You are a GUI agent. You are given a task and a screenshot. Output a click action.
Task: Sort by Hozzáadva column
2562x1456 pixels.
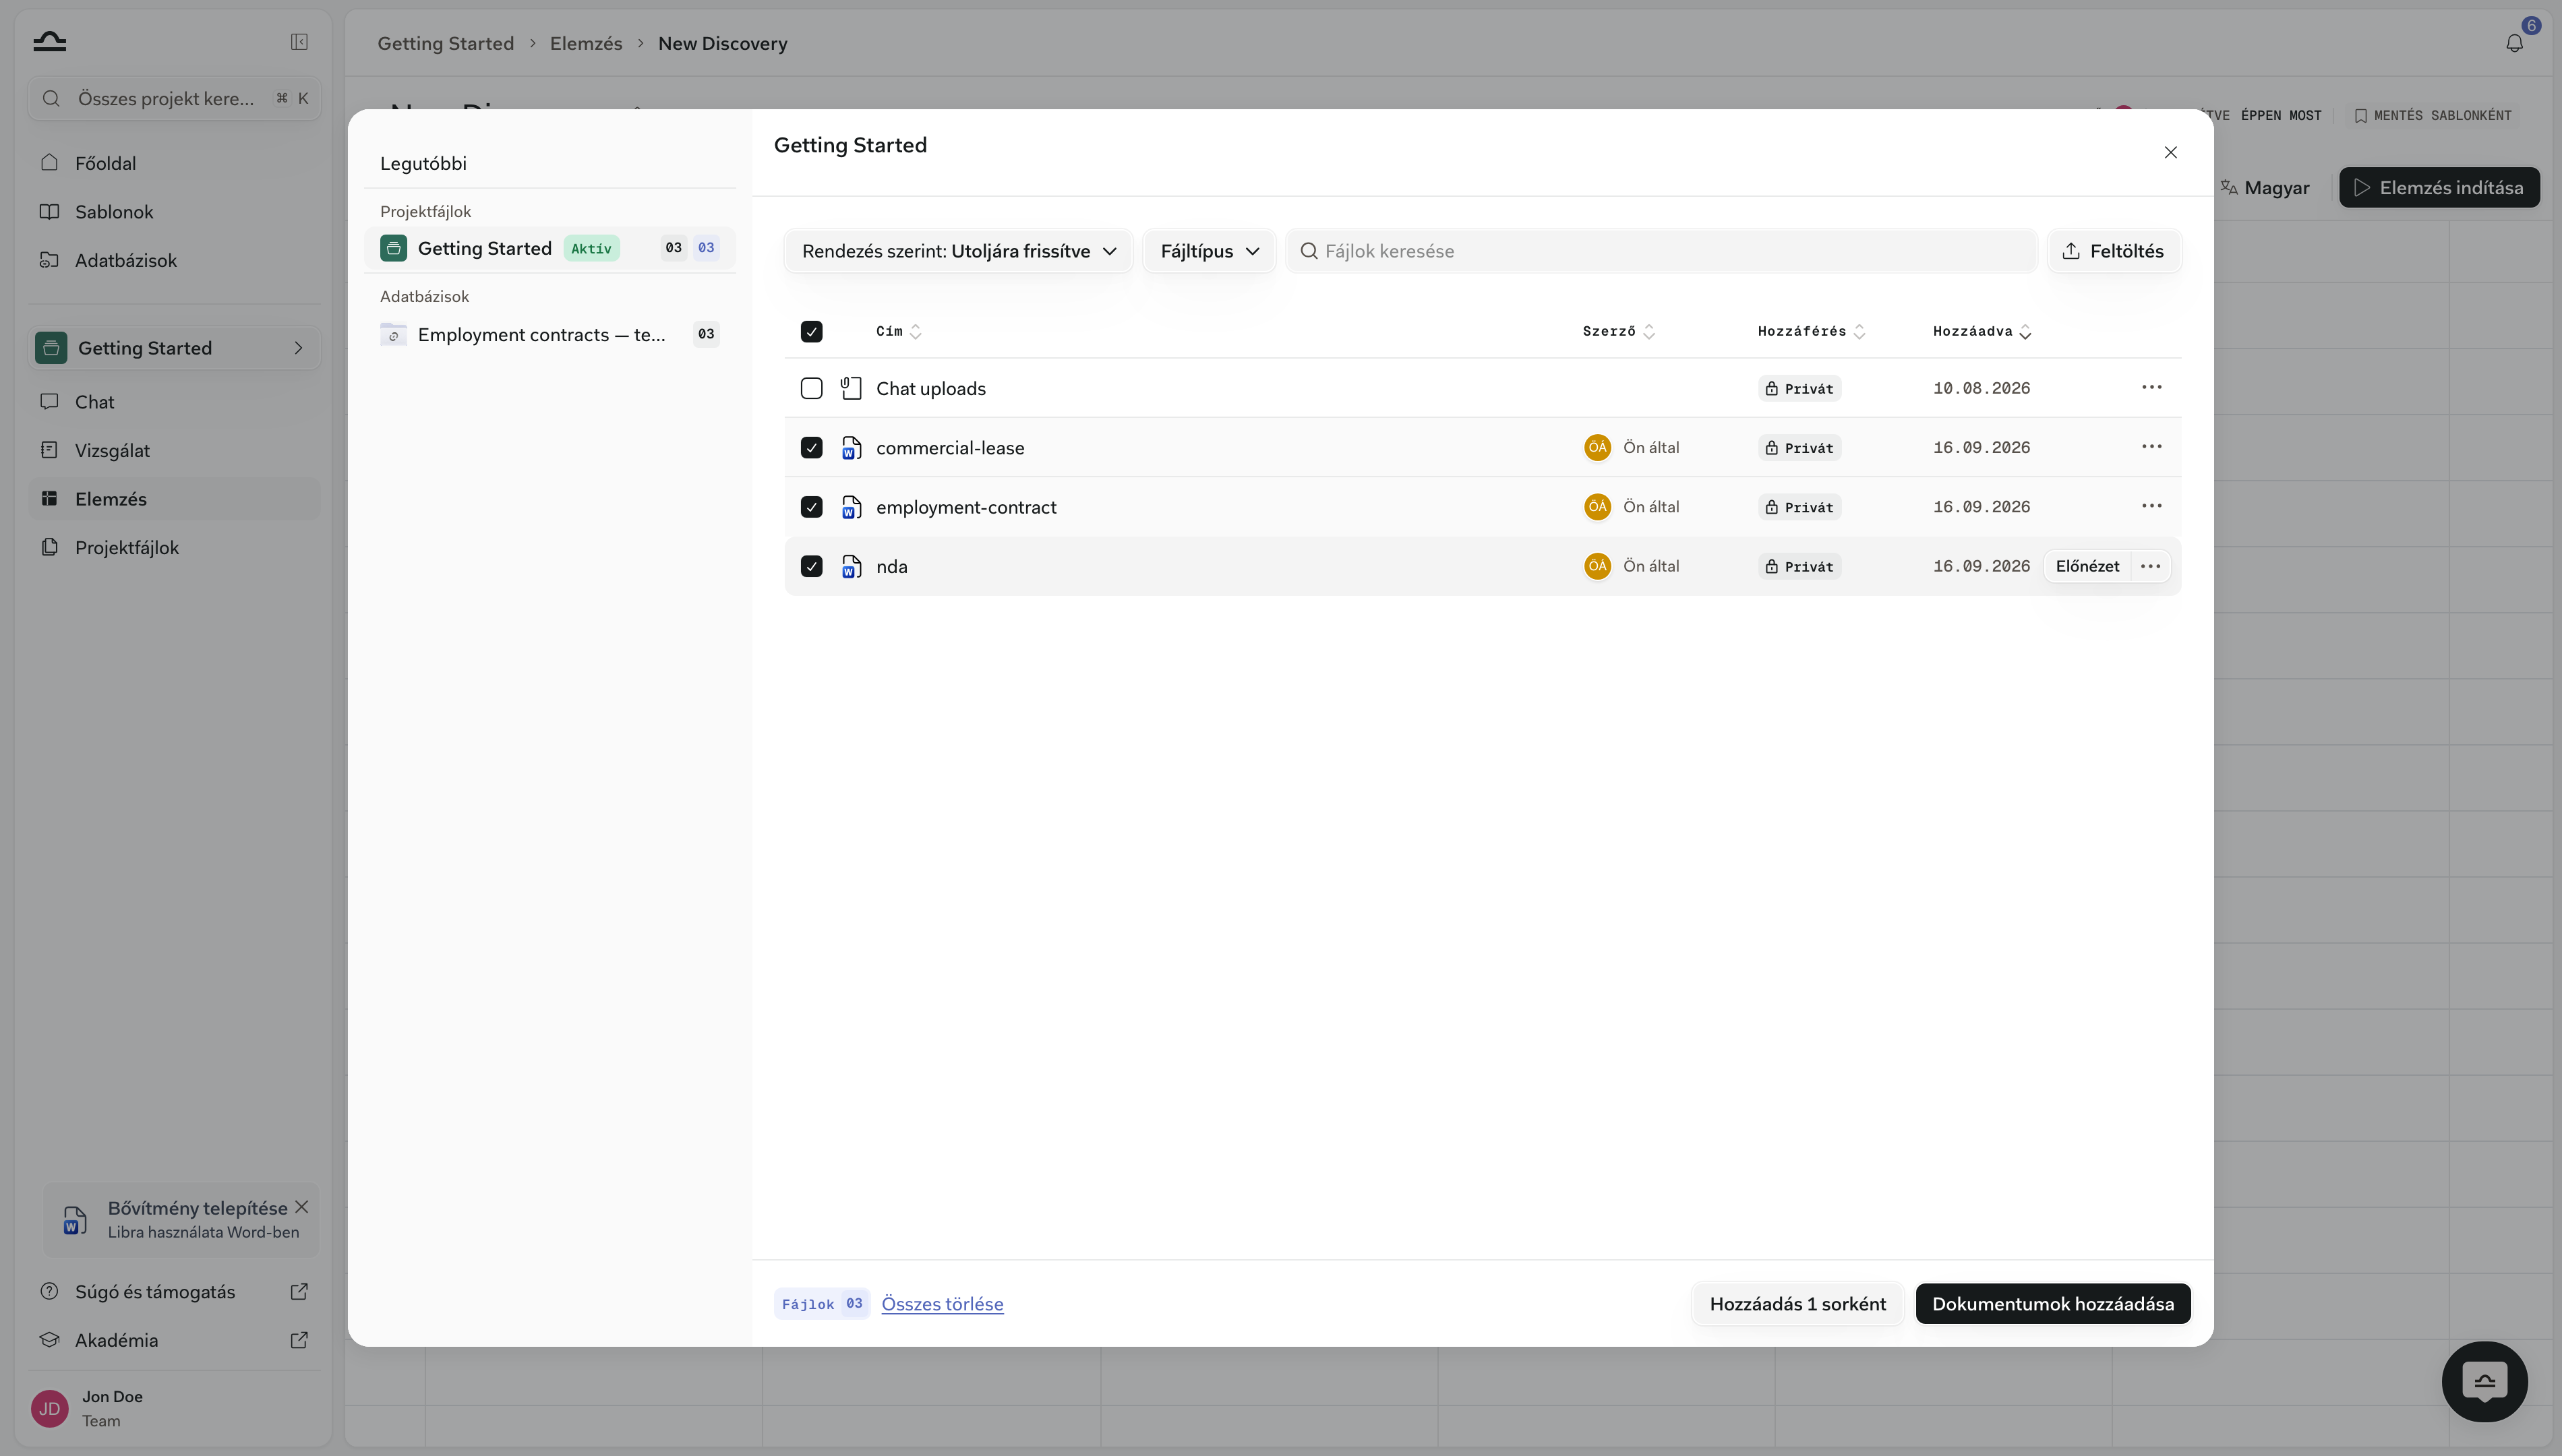pos(1981,331)
